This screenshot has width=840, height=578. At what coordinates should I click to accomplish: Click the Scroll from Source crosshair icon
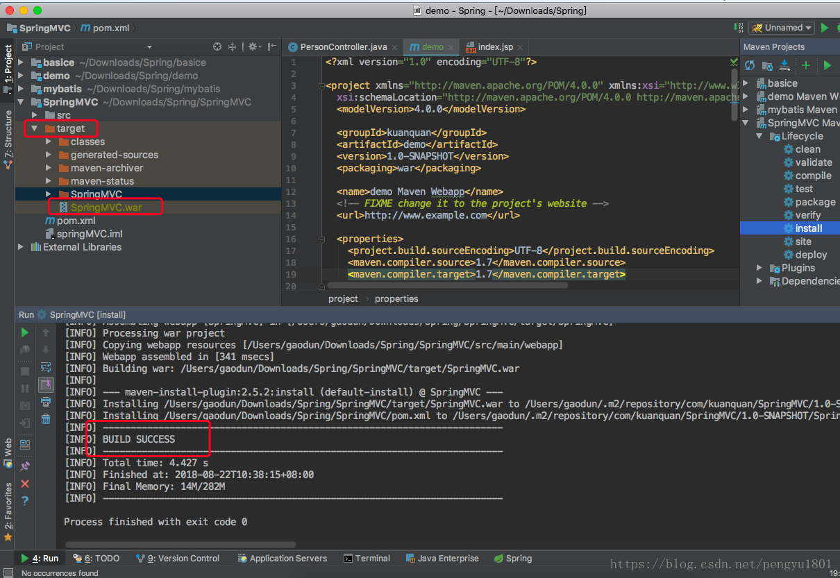(217, 46)
